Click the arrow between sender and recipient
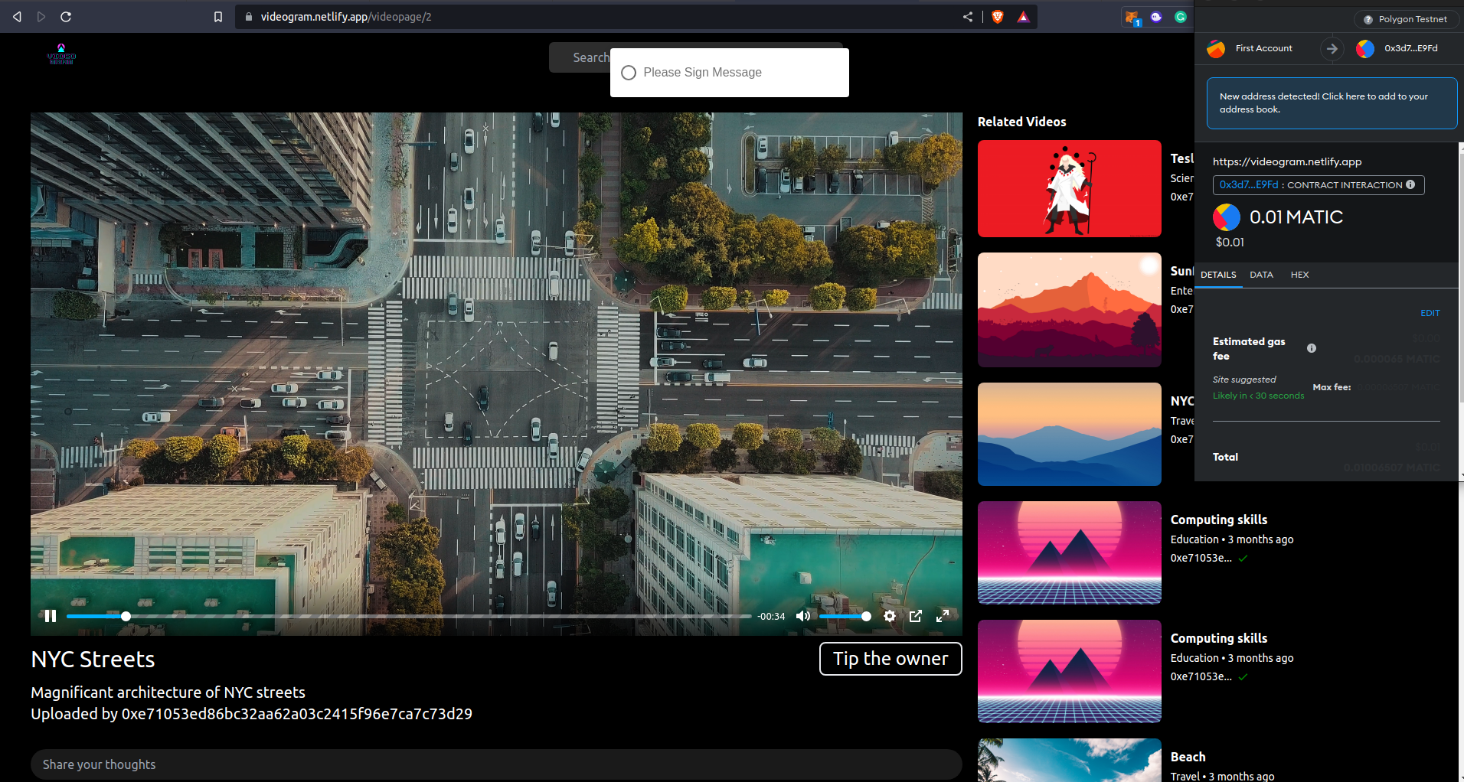Viewport: 1464px width, 782px height. [x=1332, y=48]
